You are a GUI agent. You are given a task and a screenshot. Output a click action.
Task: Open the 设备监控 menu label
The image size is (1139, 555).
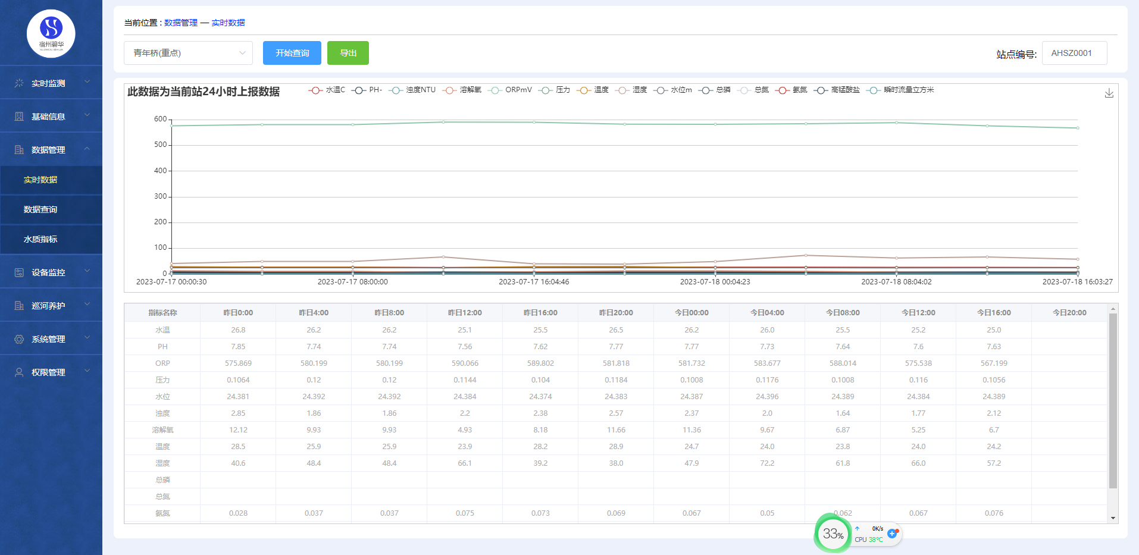click(48, 272)
